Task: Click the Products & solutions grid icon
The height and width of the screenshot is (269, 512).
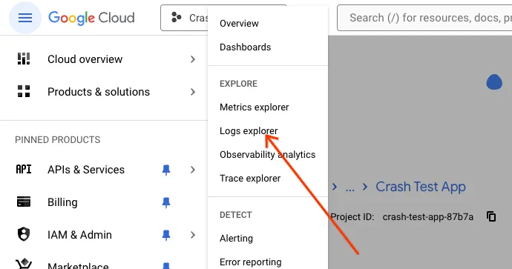Action: tap(24, 92)
